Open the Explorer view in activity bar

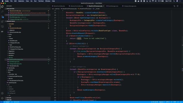click(2, 7)
